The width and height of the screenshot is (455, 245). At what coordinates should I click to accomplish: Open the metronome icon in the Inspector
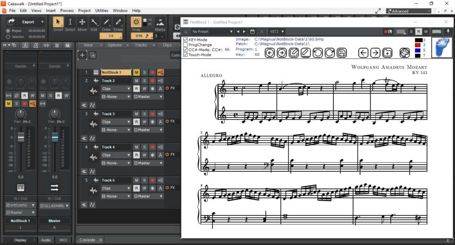tap(36, 46)
